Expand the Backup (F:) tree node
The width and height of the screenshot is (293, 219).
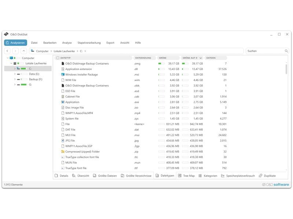click(15, 79)
